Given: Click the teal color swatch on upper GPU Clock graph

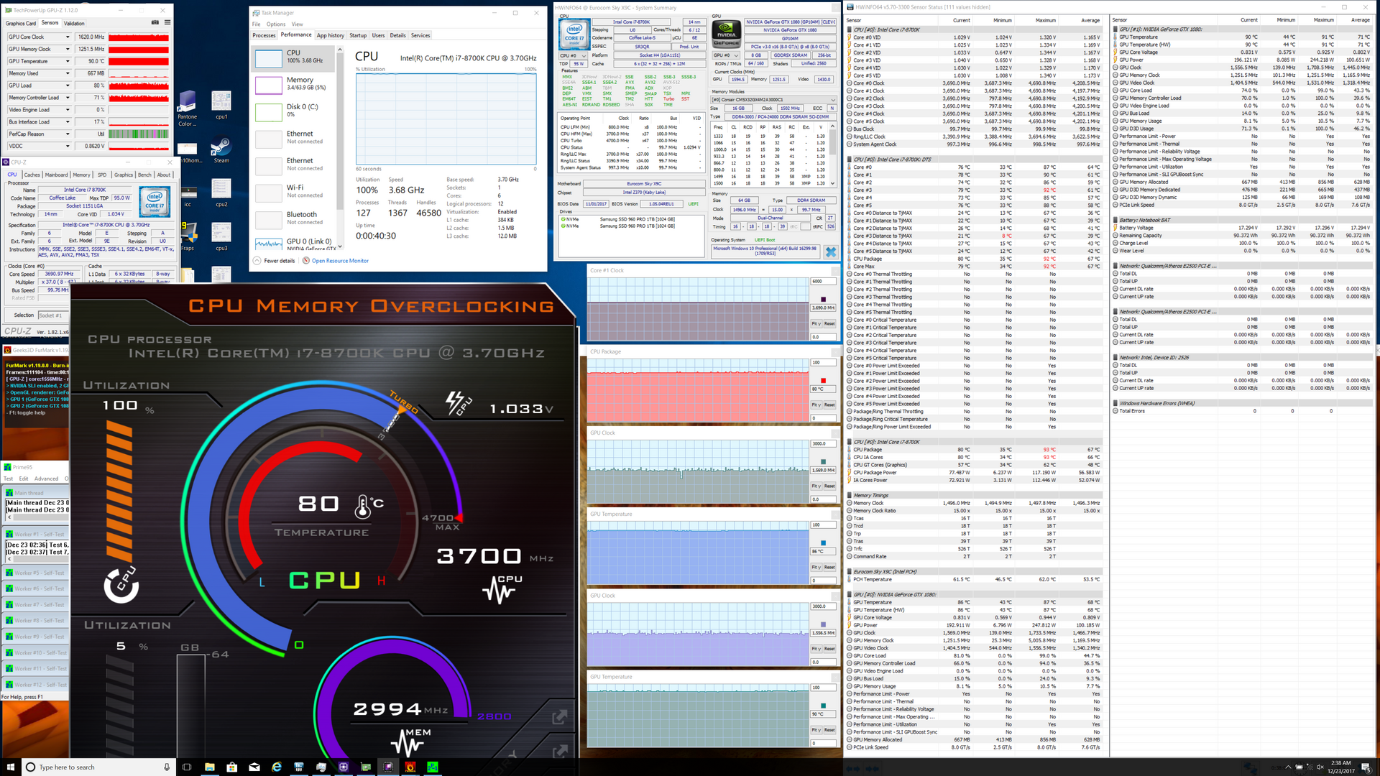Looking at the screenshot, I should click(x=823, y=461).
